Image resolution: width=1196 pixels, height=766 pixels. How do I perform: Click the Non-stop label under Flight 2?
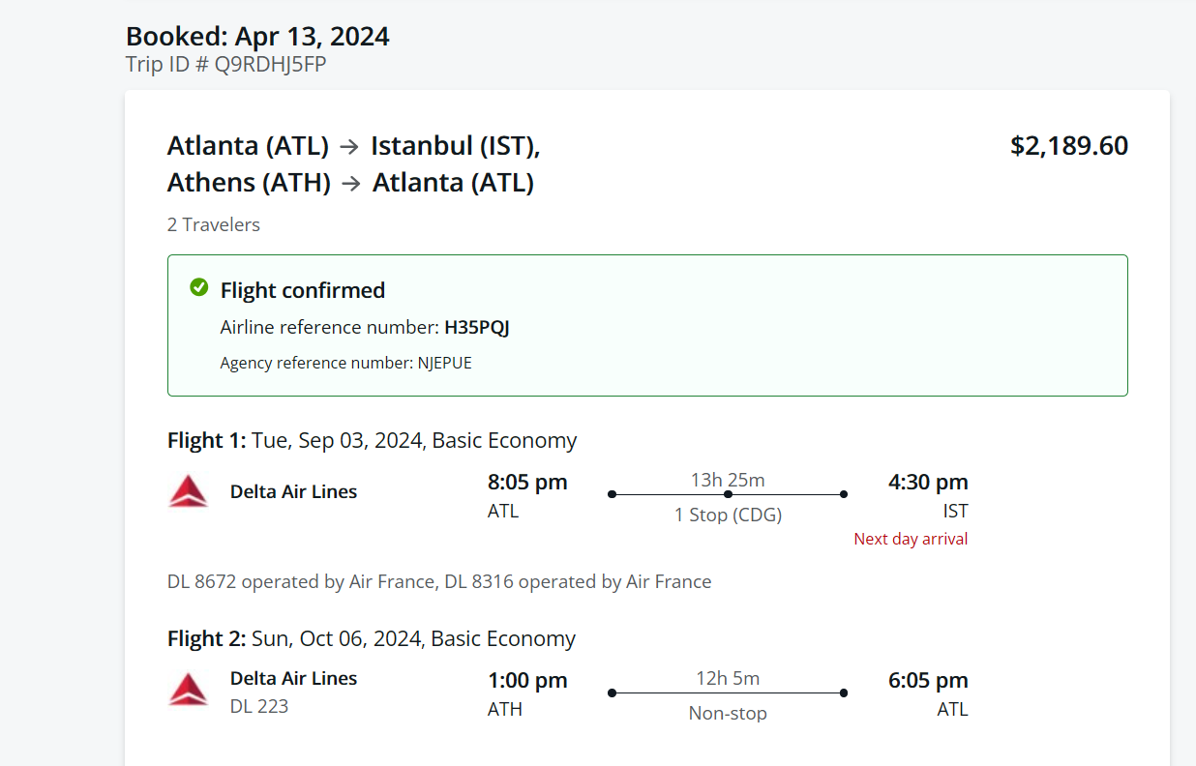pyautogui.click(x=728, y=713)
